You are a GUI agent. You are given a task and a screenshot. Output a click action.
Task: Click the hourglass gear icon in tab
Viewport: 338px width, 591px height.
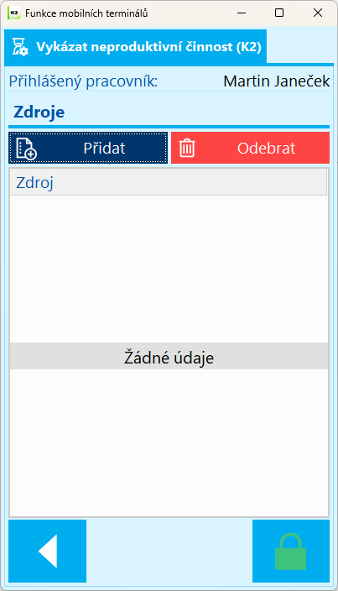click(x=20, y=47)
